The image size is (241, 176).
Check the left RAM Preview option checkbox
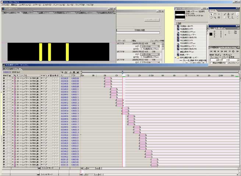click(211, 63)
